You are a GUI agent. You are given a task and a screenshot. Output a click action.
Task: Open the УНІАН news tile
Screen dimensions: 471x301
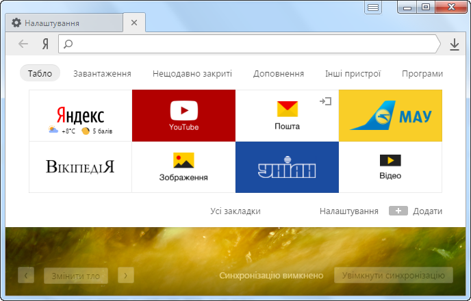pyautogui.click(x=287, y=167)
